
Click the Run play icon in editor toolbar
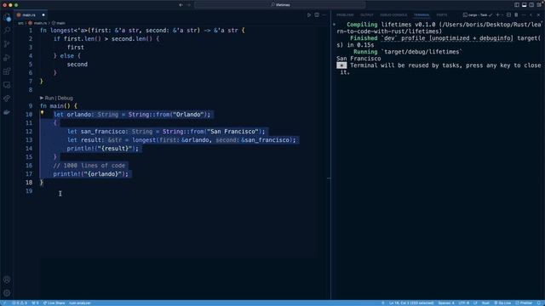point(308,15)
